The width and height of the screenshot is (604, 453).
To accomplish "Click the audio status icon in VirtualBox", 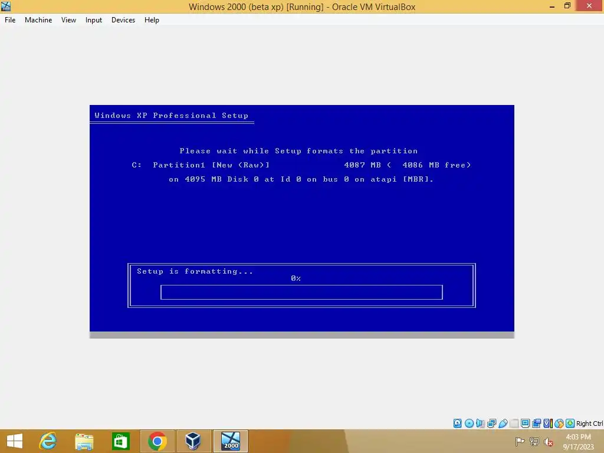I will click(x=480, y=424).
